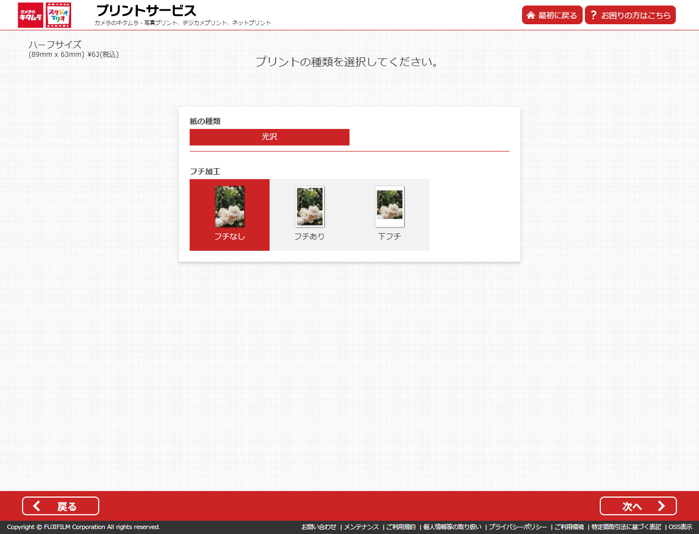Open the プライバシーポリシー link
The image size is (699, 534).
click(x=518, y=527)
